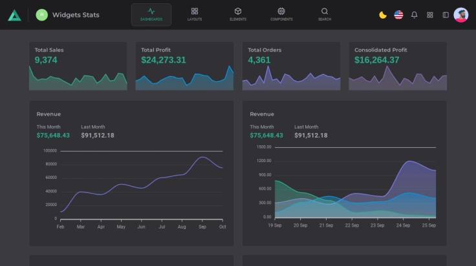The width and height of the screenshot is (476, 266).
Task: Click the Consolidated Profit value $16,264.37
Action: click(x=376, y=60)
